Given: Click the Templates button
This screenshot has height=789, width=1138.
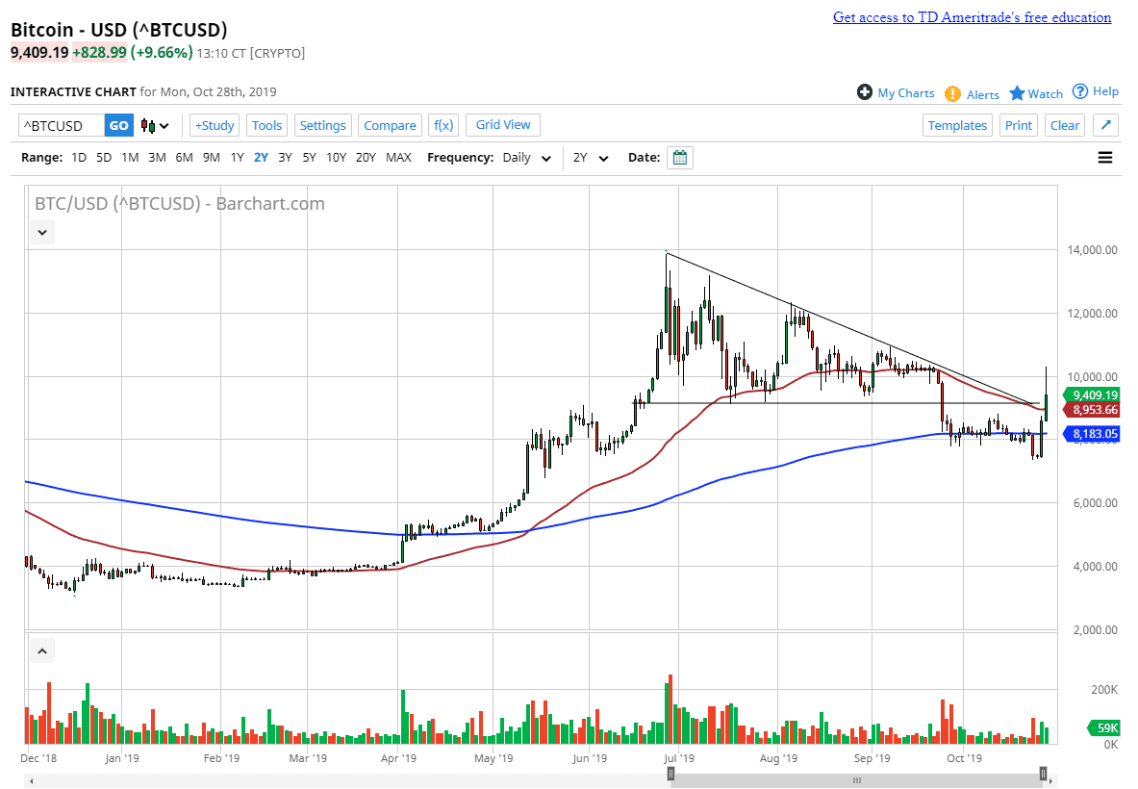Looking at the screenshot, I should click(957, 125).
